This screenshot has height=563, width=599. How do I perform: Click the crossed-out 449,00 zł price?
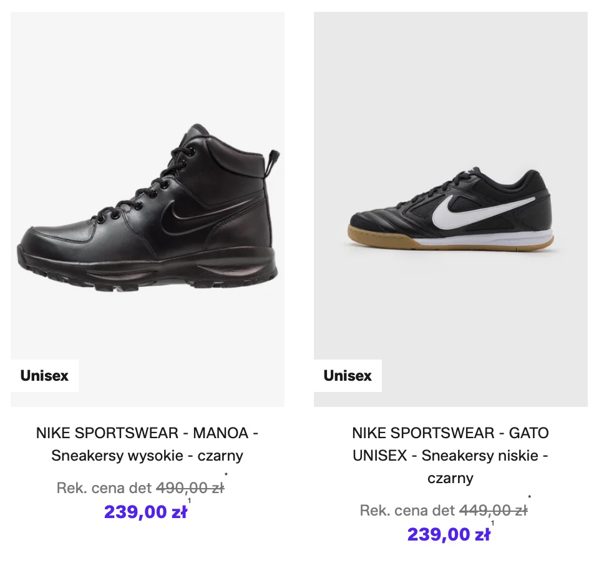tap(493, 510)
